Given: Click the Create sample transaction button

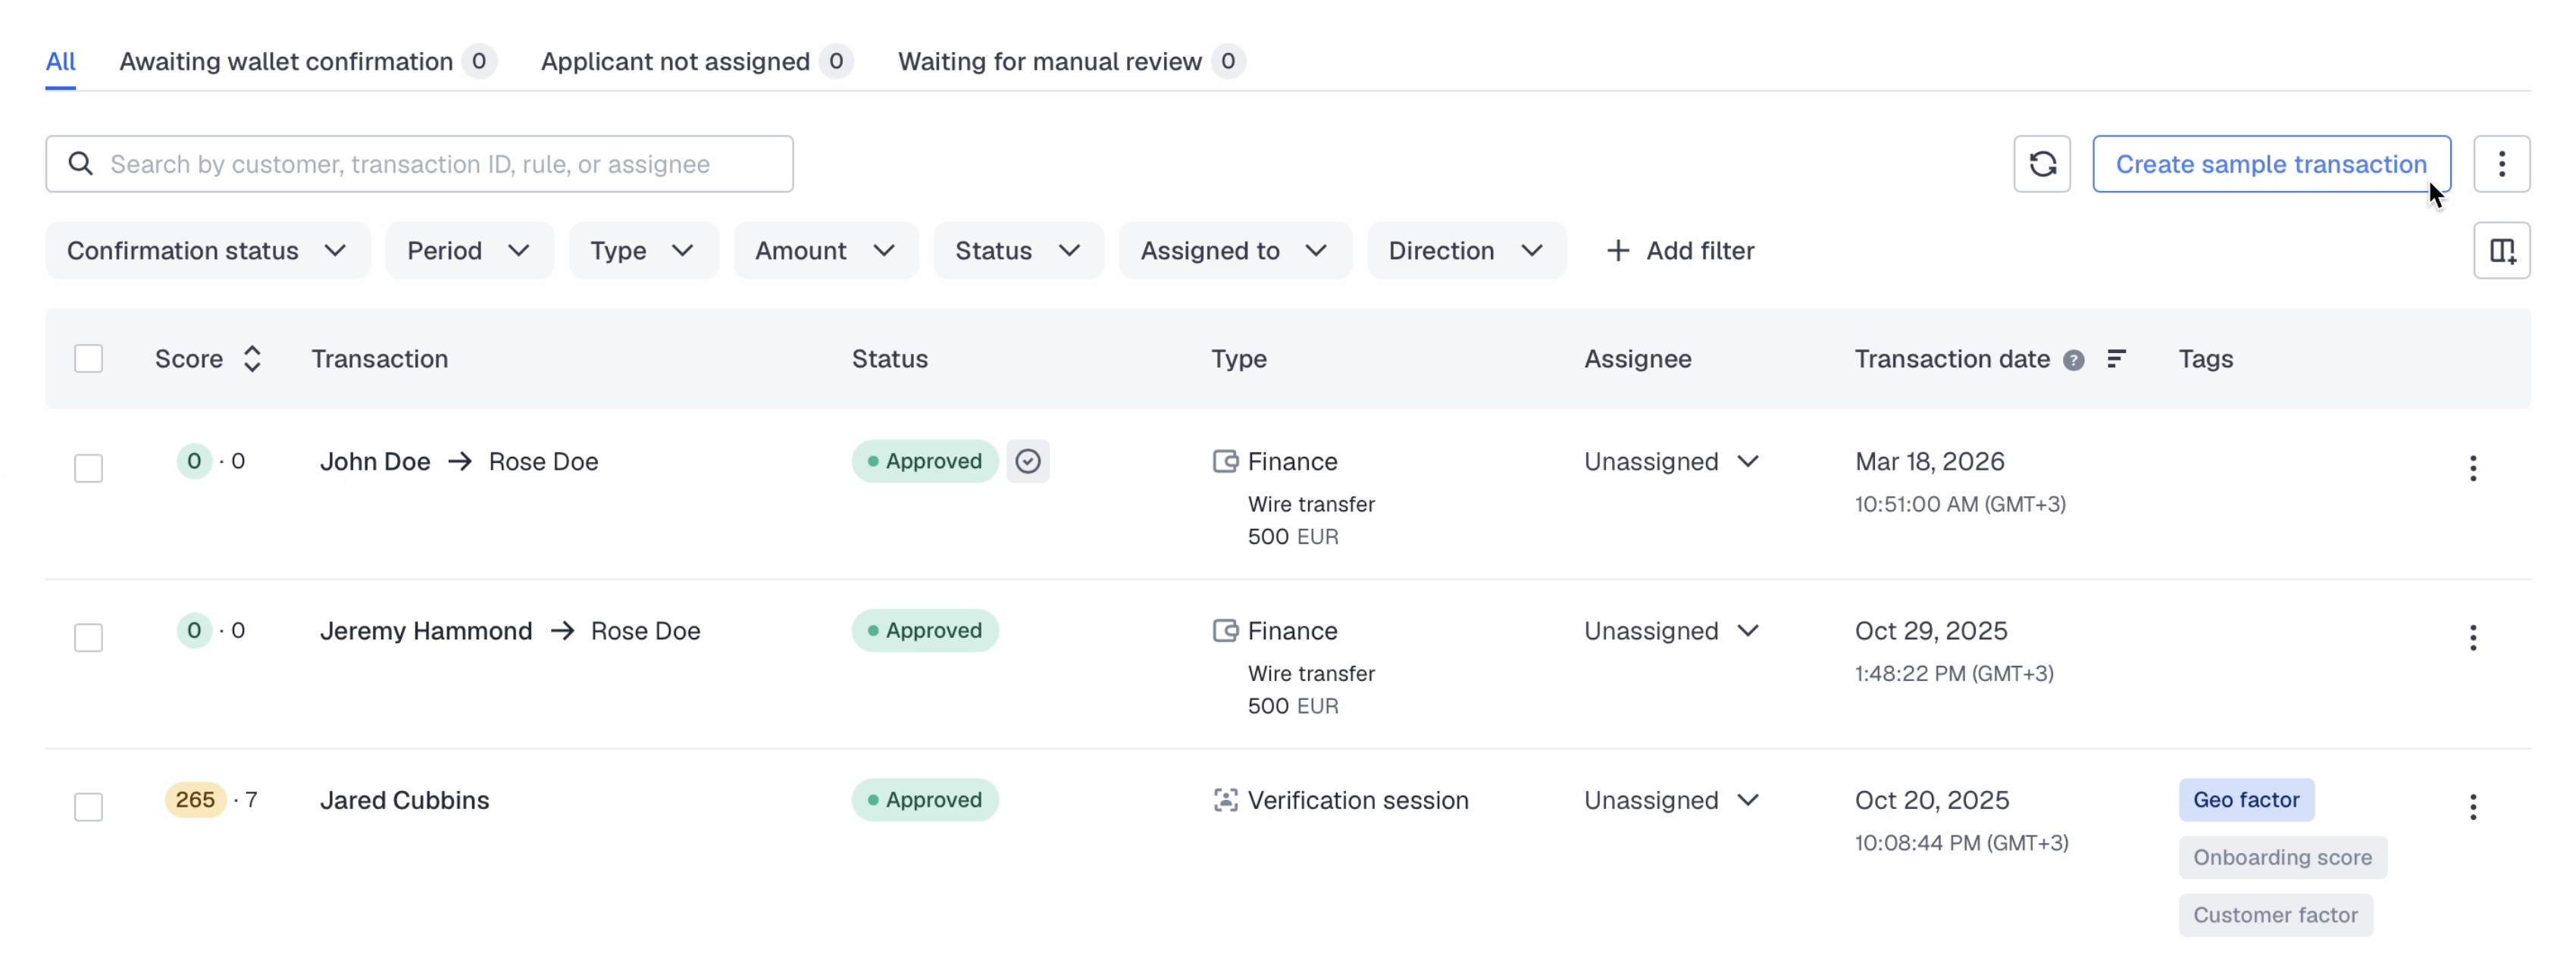Looking at the screenshot, I should 2270,164.
